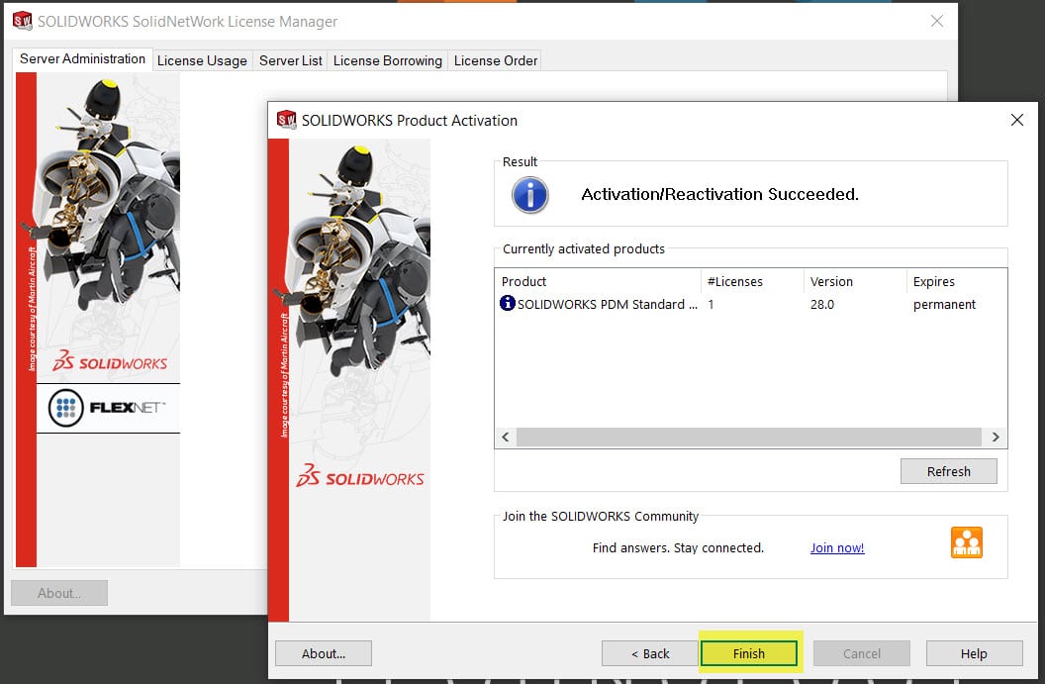
Task: Open Help in the Product Activation dialog
Action: click(x=974, y=653)
